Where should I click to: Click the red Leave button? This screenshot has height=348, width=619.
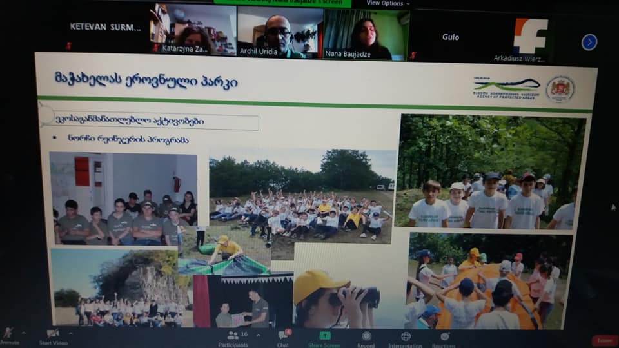(605, 340)
